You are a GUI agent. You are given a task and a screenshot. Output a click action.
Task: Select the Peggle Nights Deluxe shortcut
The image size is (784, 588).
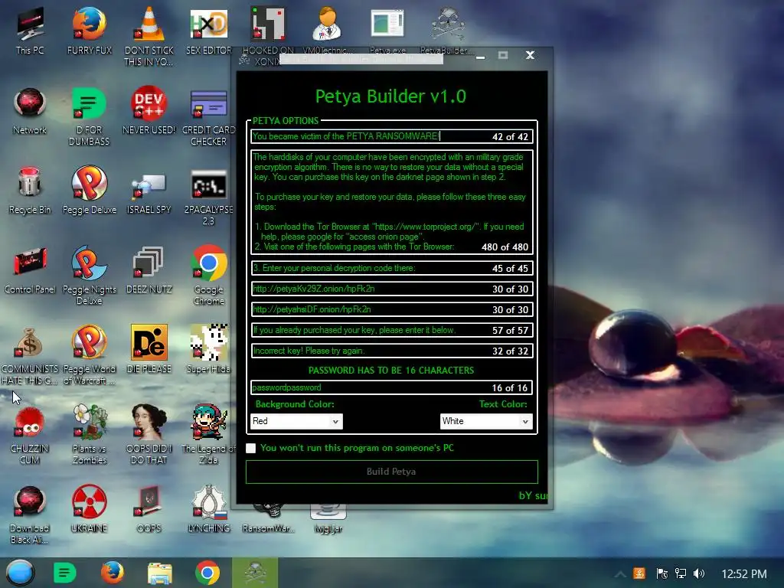click(x=90, y=276)
